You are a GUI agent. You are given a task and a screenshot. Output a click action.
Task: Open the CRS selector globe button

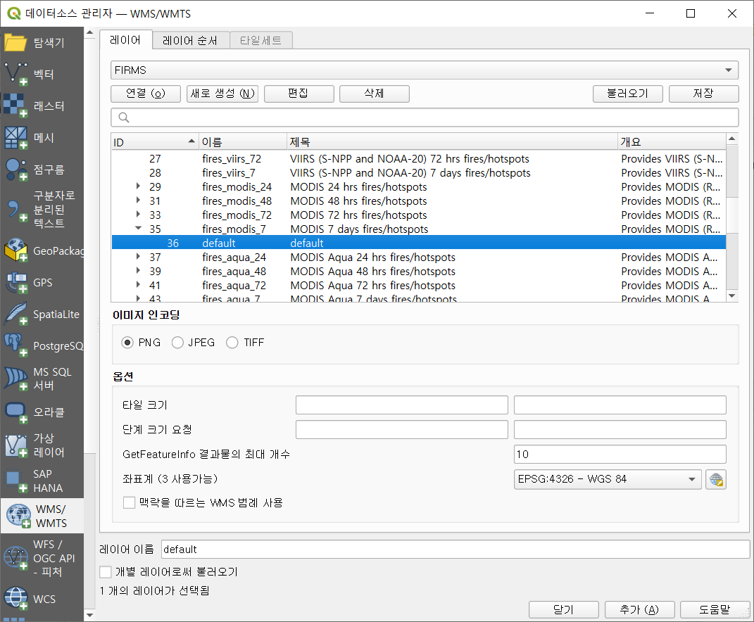tap(715, 479)
